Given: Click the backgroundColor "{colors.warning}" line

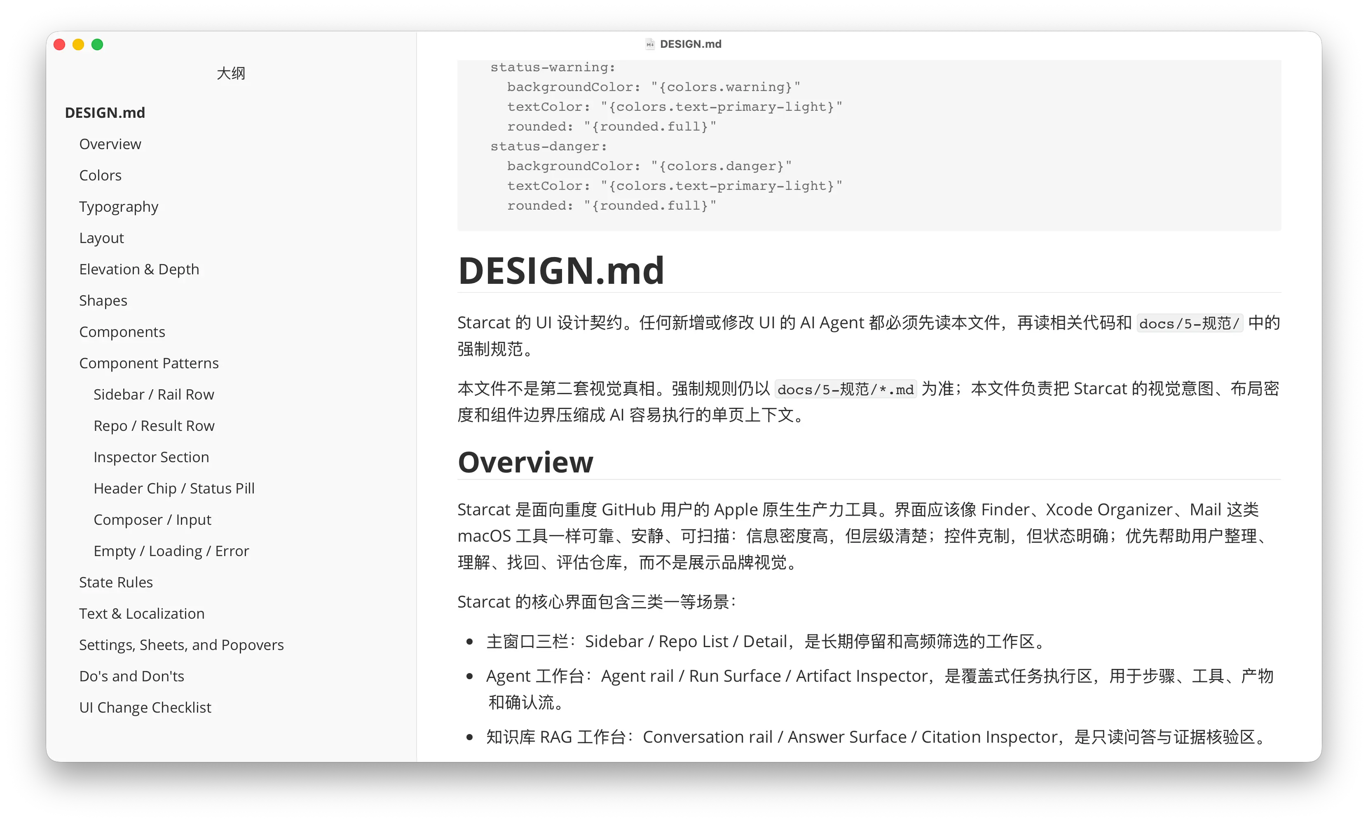Looking at the screenshot, I should click(x=653, y=87).
